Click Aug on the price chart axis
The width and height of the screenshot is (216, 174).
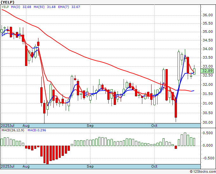(26, 126)
